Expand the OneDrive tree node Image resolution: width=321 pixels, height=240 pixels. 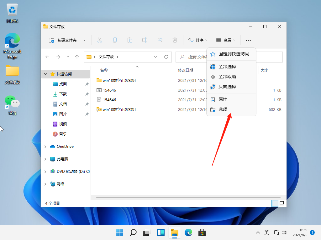[x=45, y=147]
